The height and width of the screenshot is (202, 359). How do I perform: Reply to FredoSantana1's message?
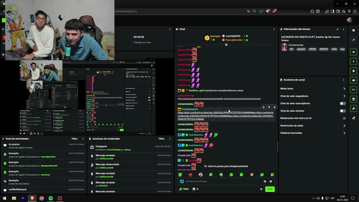(263, 107)
